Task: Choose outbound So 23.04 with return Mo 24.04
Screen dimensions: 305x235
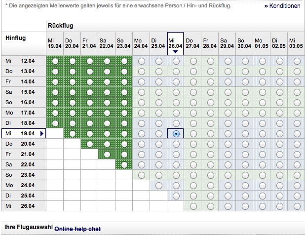Action: (141, 175)
